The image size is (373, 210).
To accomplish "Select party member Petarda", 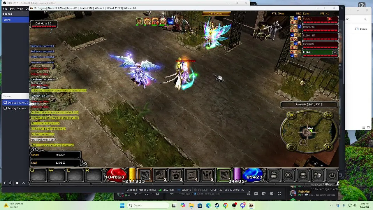I will pyautogui.click(x=320, y=20).
